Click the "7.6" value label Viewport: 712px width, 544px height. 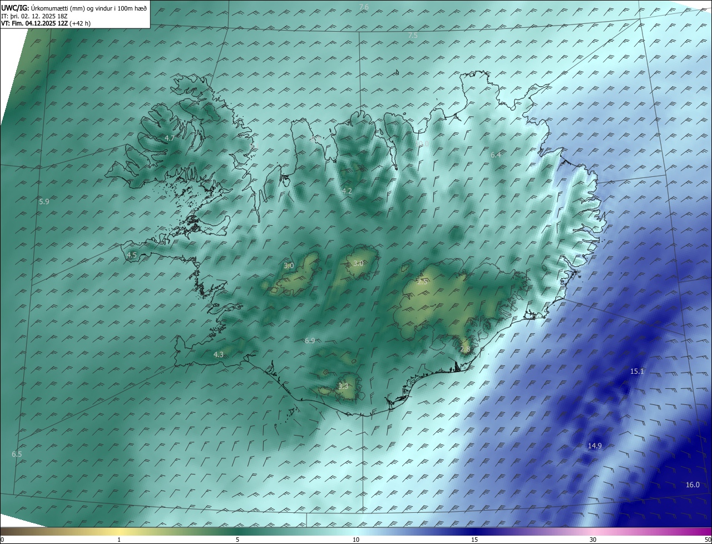pos(364,7)
